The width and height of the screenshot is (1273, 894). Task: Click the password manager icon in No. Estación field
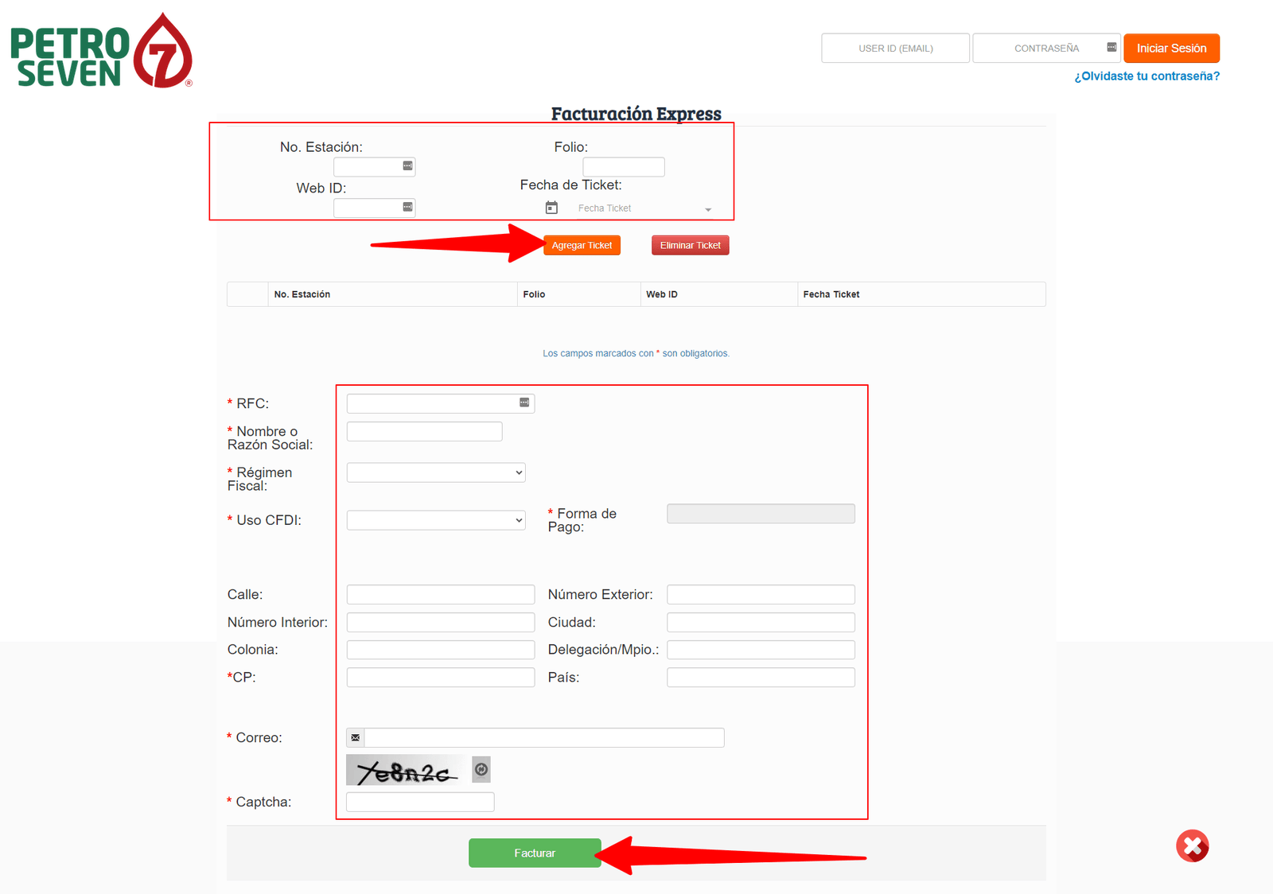(x=407, y=166)
